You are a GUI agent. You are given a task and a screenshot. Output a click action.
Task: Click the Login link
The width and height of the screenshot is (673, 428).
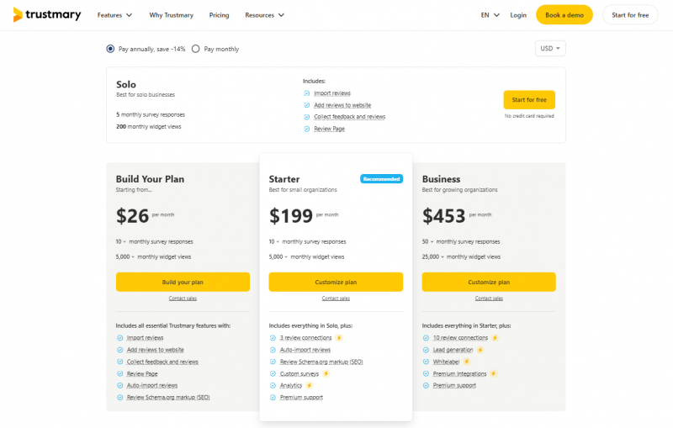(x=518, y=15)
